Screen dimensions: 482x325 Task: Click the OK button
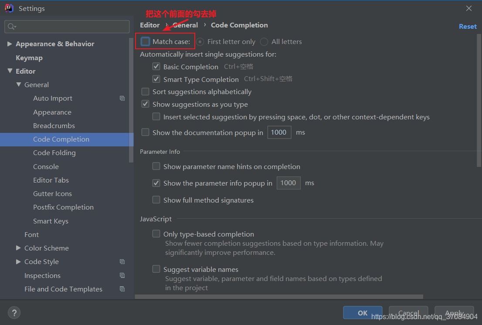pyautogui.click(x=363, y=313)
